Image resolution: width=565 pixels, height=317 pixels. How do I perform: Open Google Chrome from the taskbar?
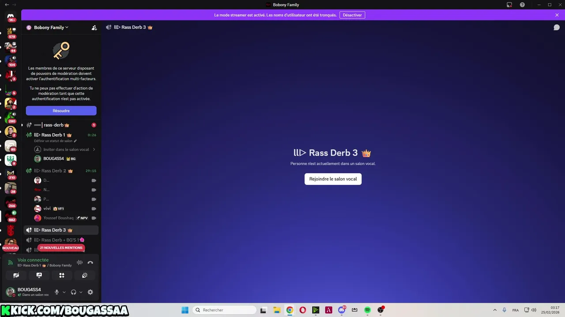coord(290,310)
